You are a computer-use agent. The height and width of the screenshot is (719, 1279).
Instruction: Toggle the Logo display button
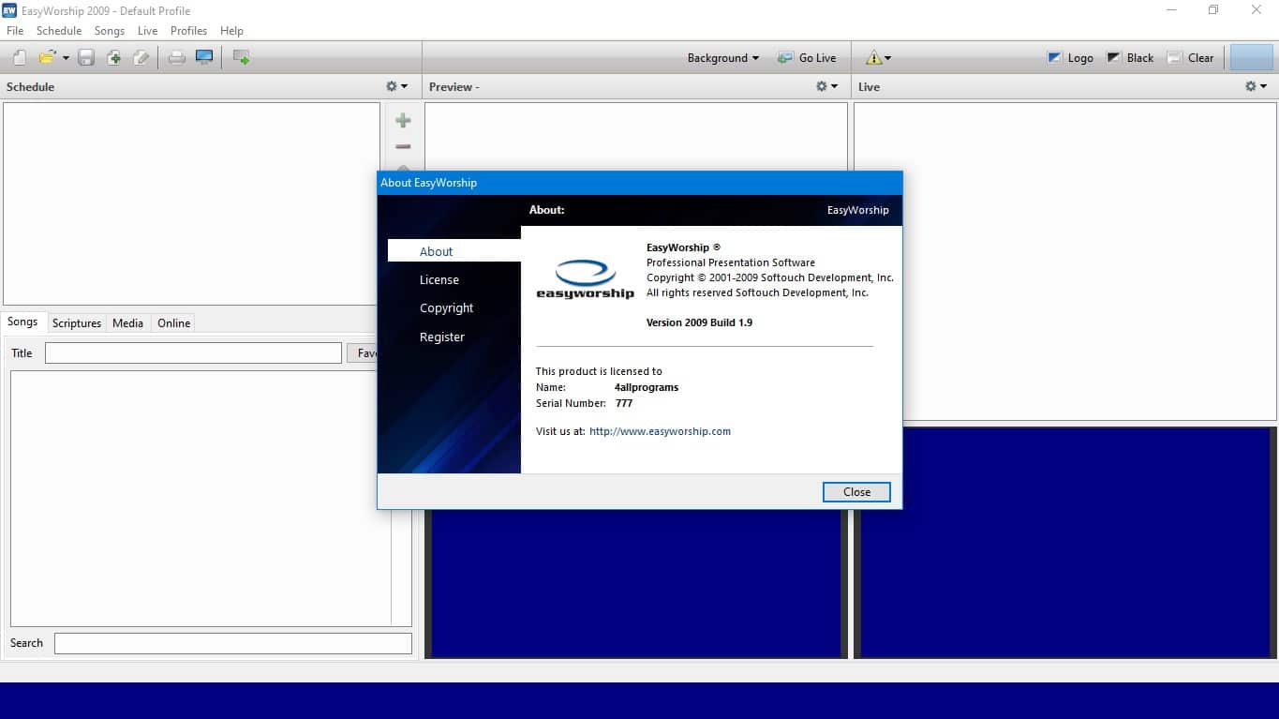pyautogui.click(x=1070, y=58)
